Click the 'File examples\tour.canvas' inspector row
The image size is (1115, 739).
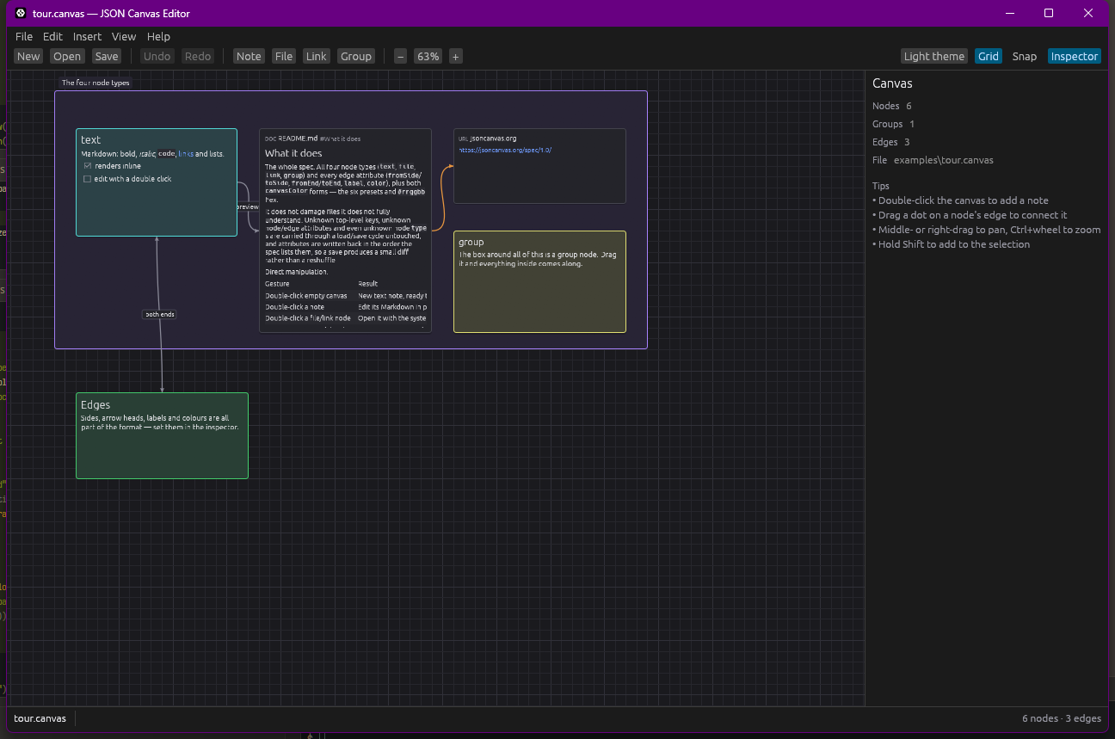(x=931, y=160)
